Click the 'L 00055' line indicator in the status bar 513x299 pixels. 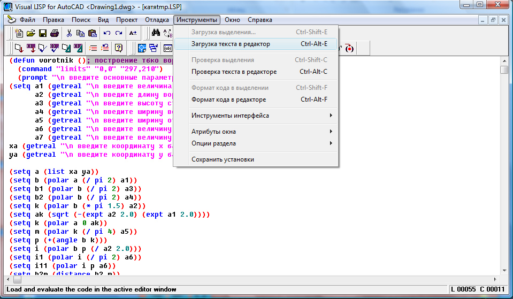(x=463, y=289)
